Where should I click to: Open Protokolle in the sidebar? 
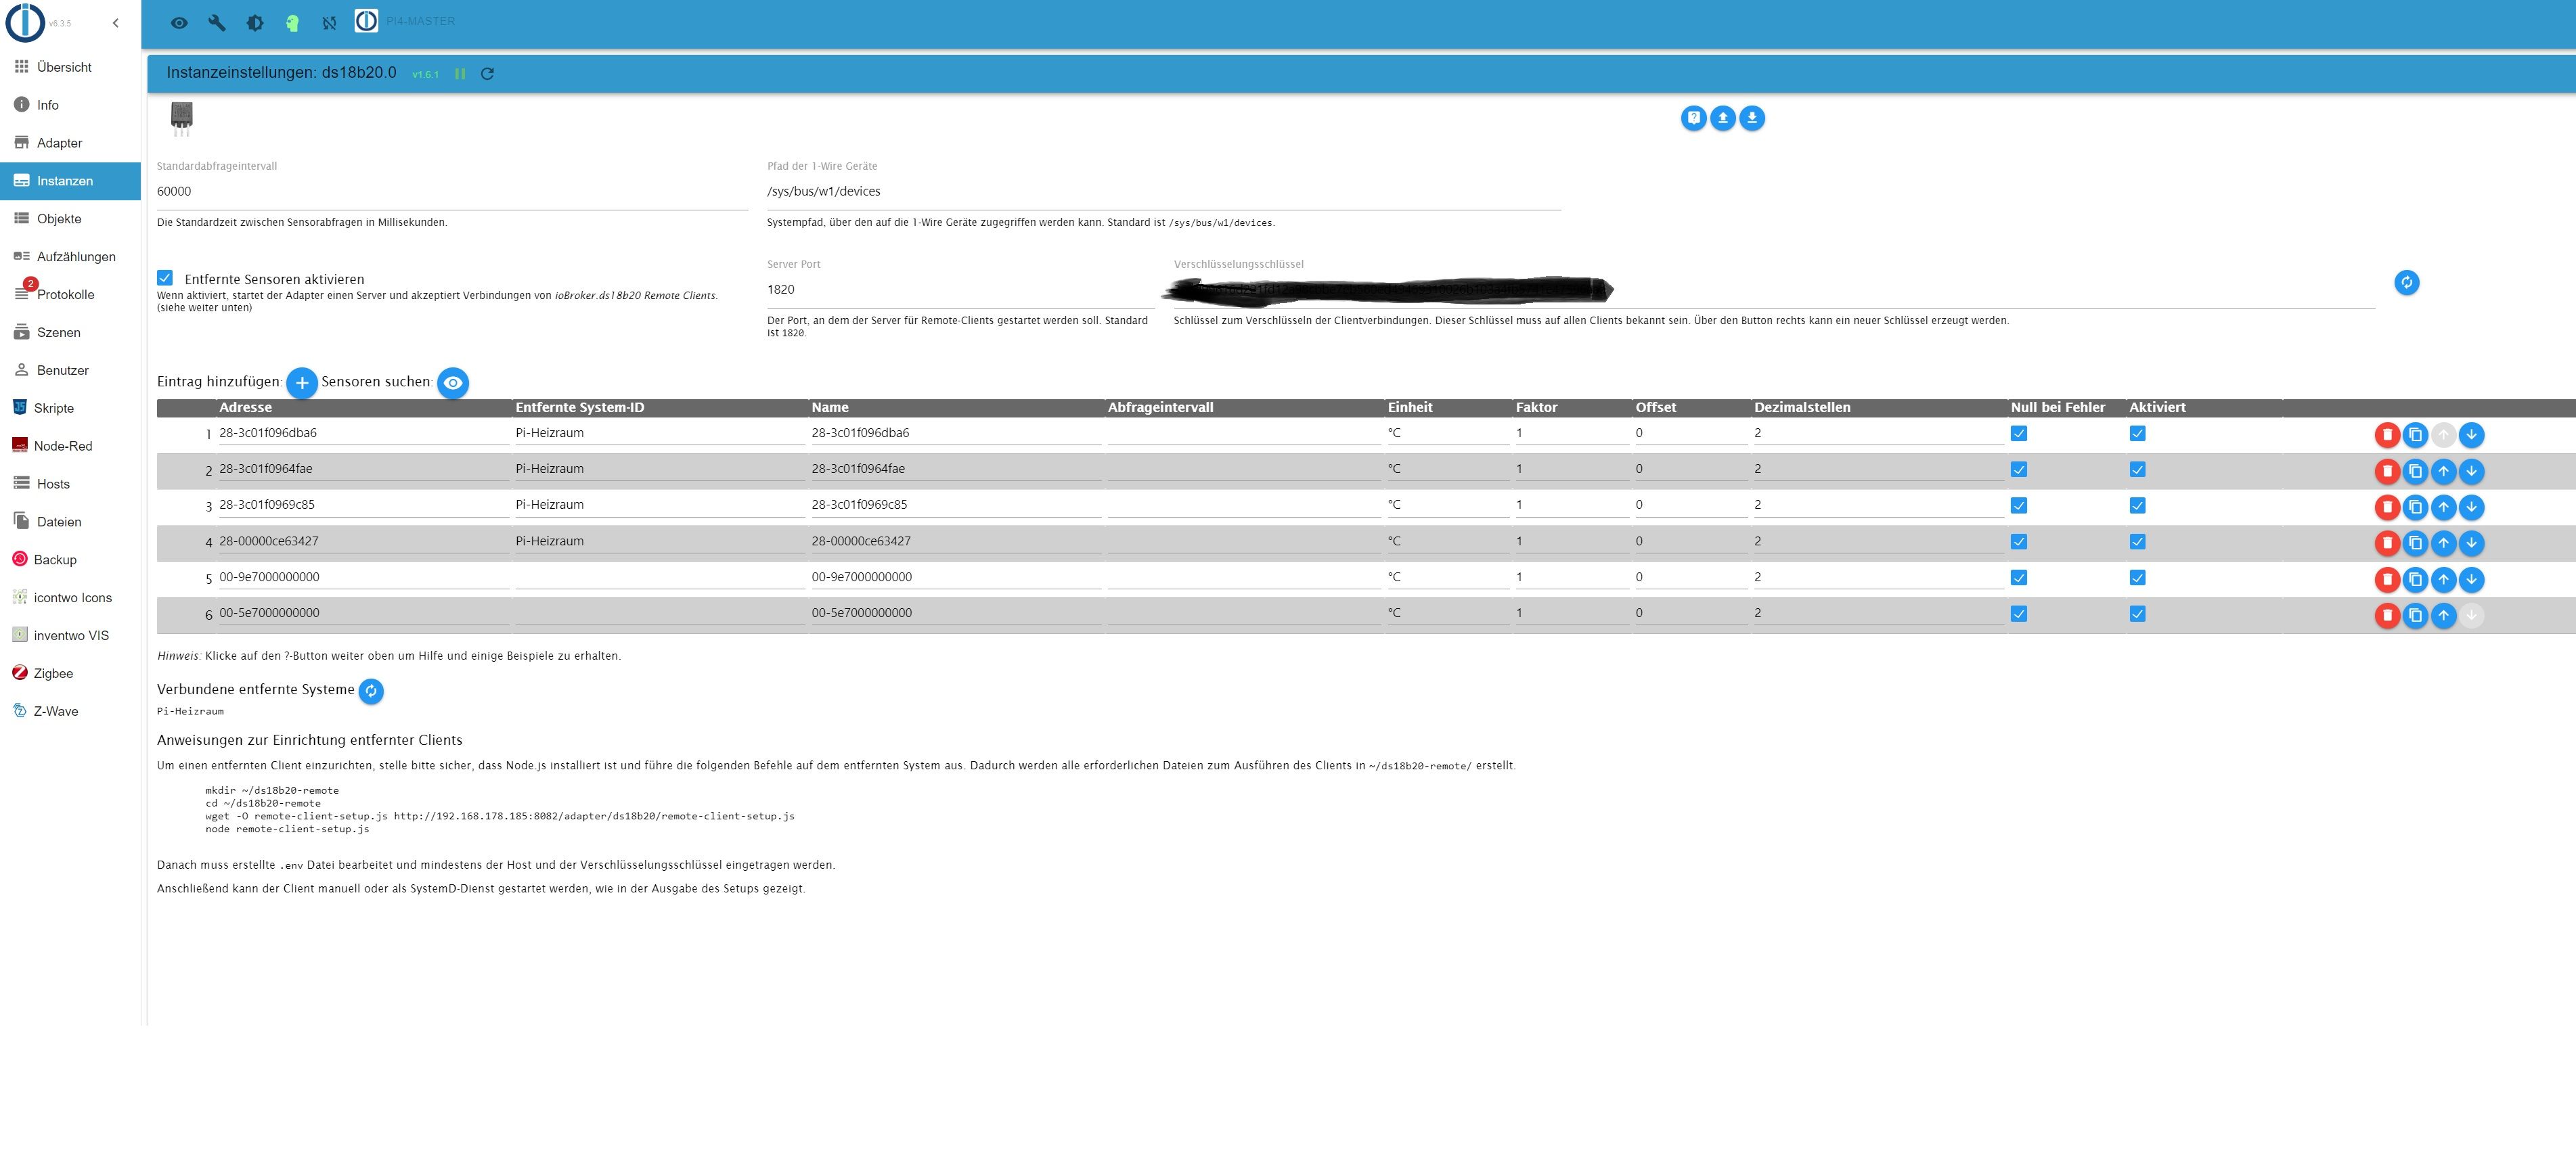coord(65,295)
